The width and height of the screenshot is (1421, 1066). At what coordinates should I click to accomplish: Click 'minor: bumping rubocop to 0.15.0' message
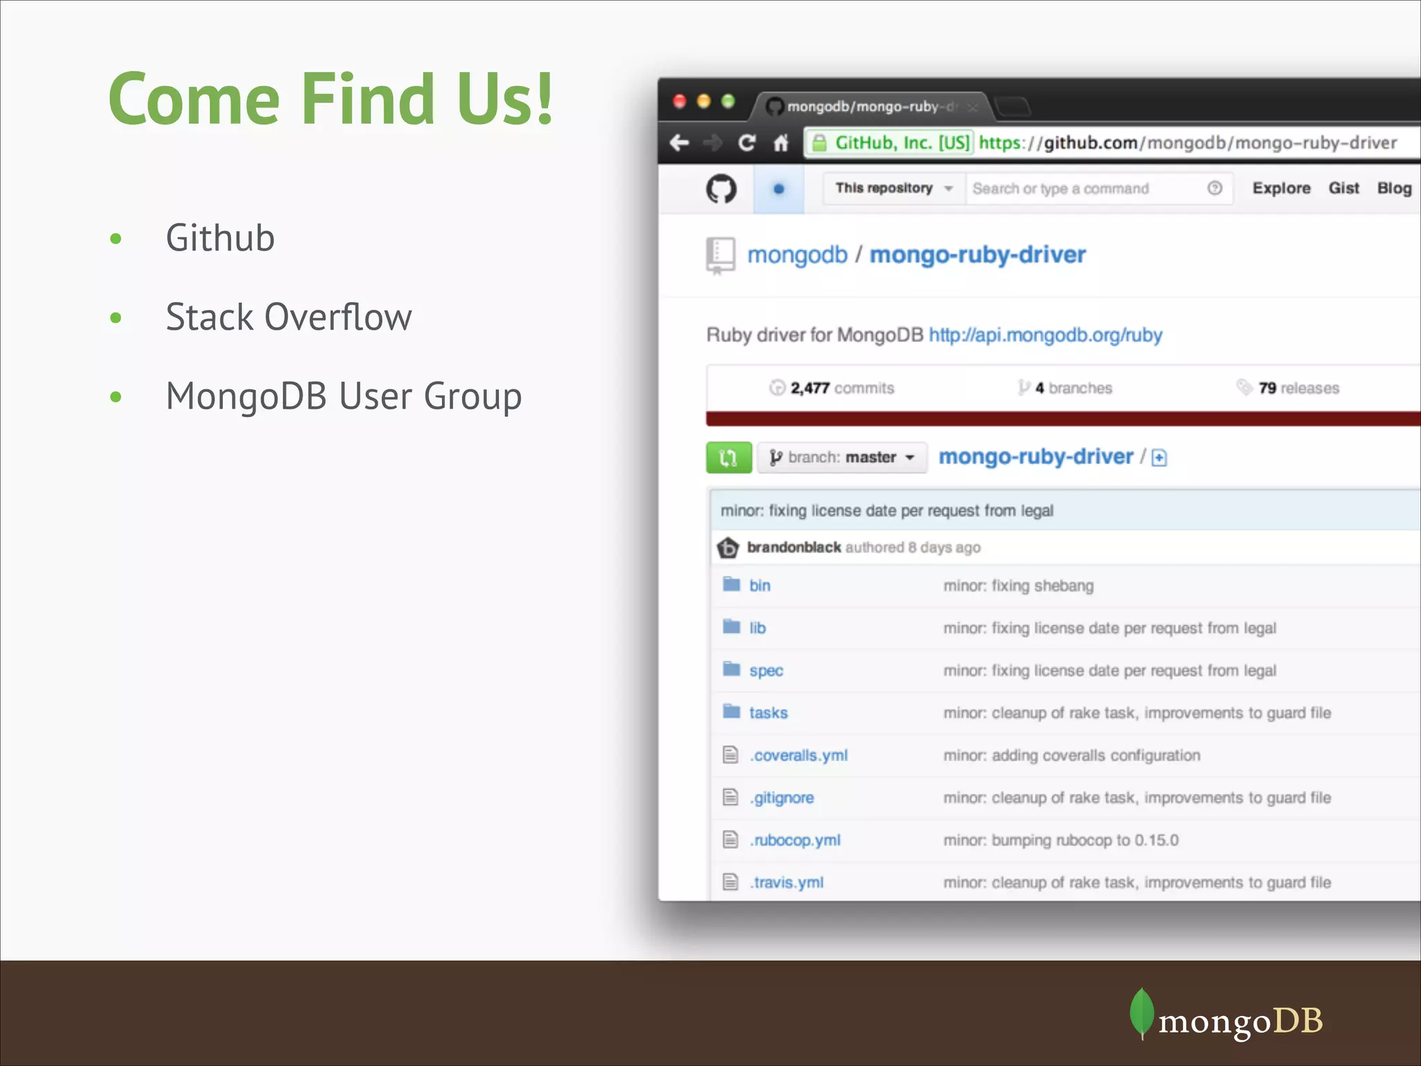(x=1061, y=840)
